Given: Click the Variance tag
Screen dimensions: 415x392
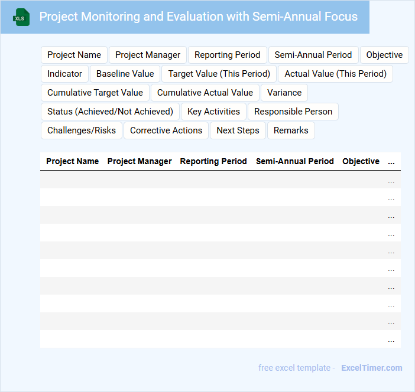Looking at the screenshot, I should (x=284, y=93).
